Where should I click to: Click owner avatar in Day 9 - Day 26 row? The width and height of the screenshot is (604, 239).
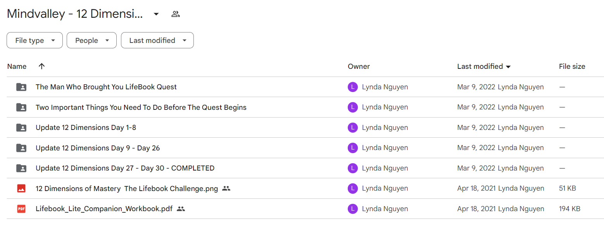[352, 148]
